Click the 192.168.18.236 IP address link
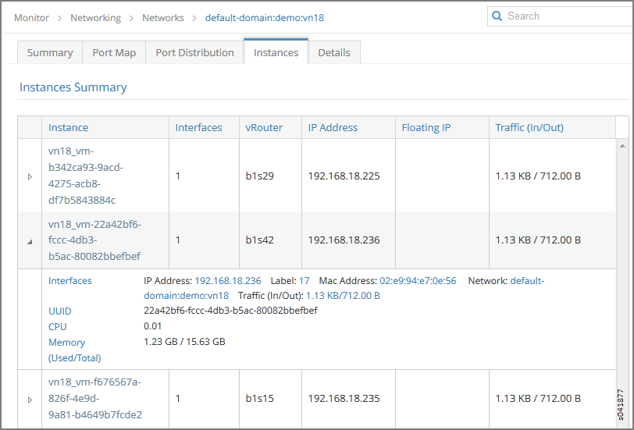Viewport: 634px width, 430px height. 227,281
